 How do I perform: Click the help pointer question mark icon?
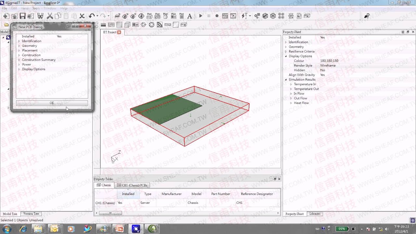coord(367,16)
